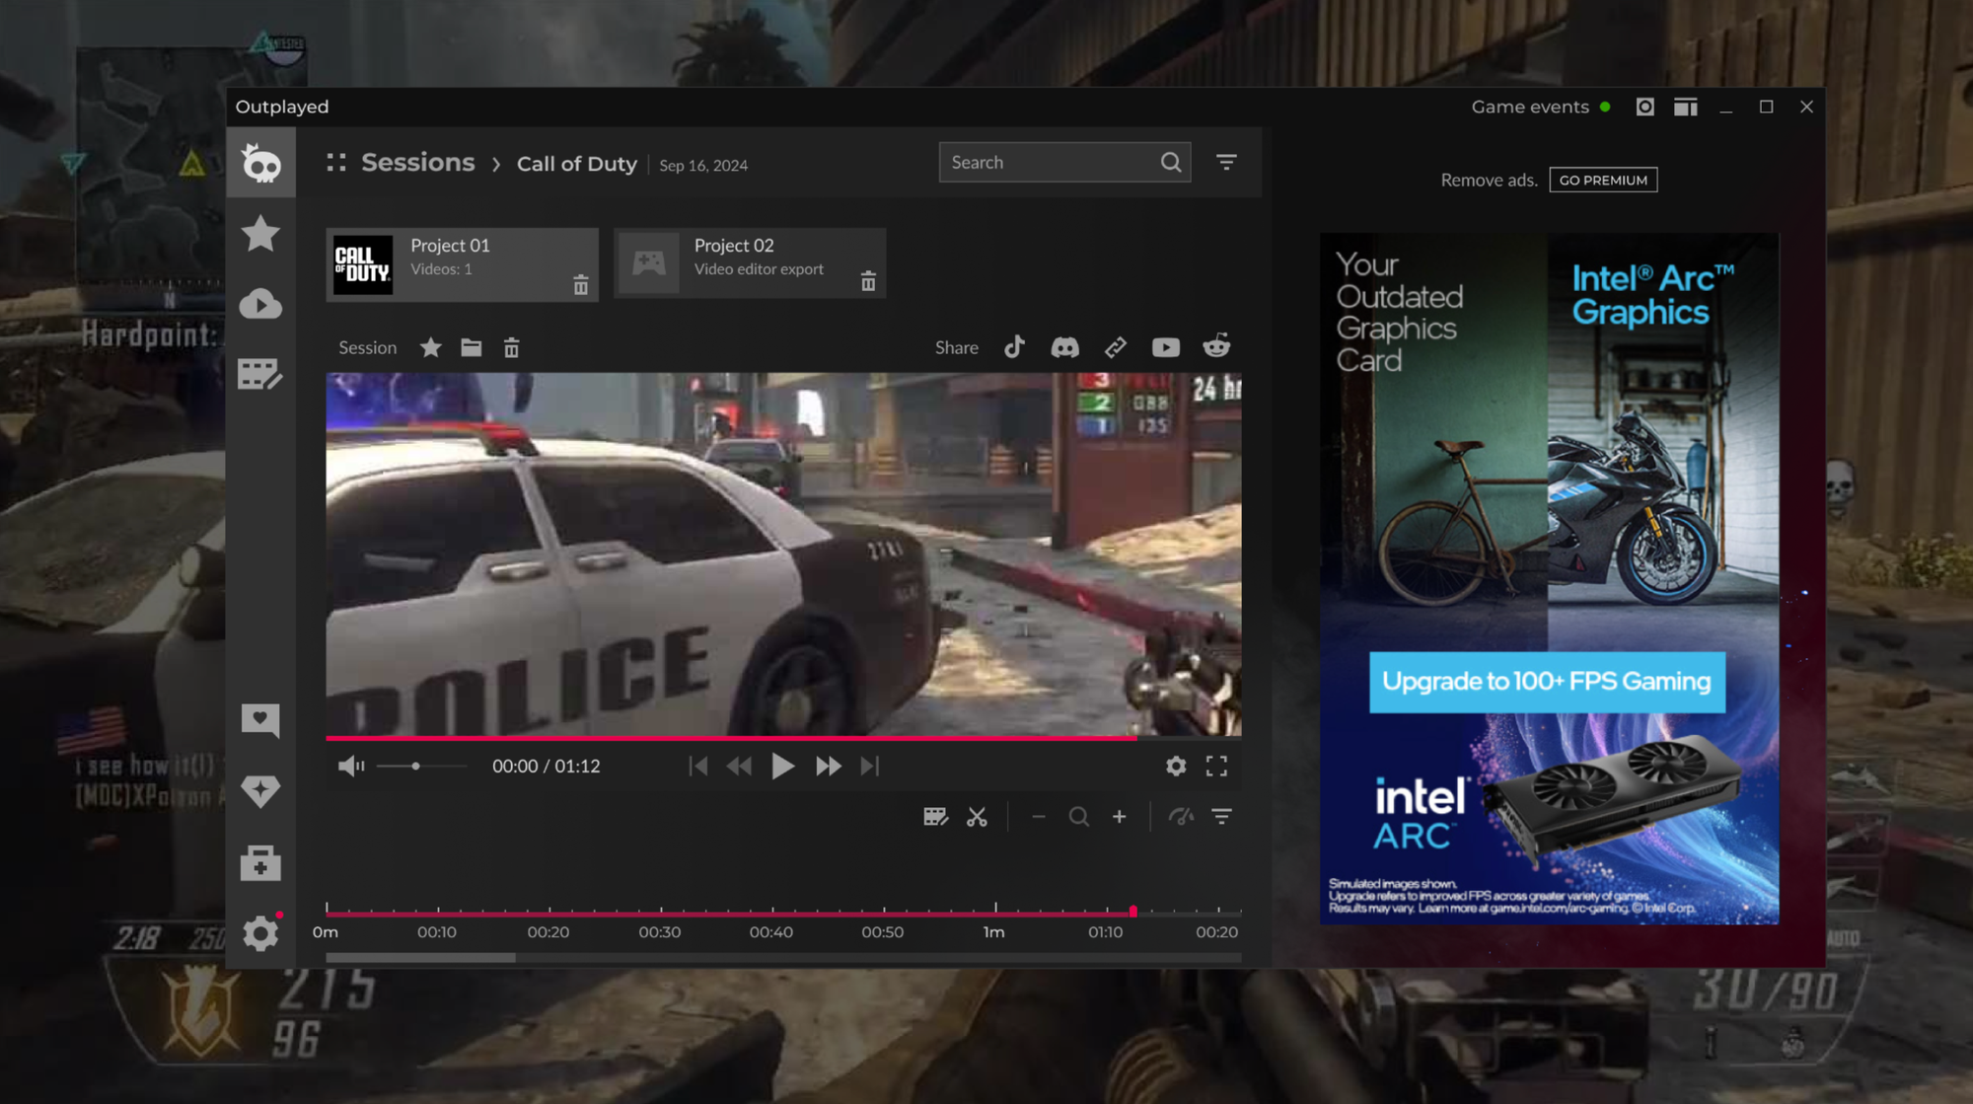Click the GO PREMIUM button

pyautogui.click(x=1602, y=181)
